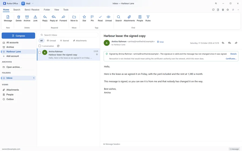Click the keep contact link
Viewport: 242px width, 151px height.
point(160,42)
